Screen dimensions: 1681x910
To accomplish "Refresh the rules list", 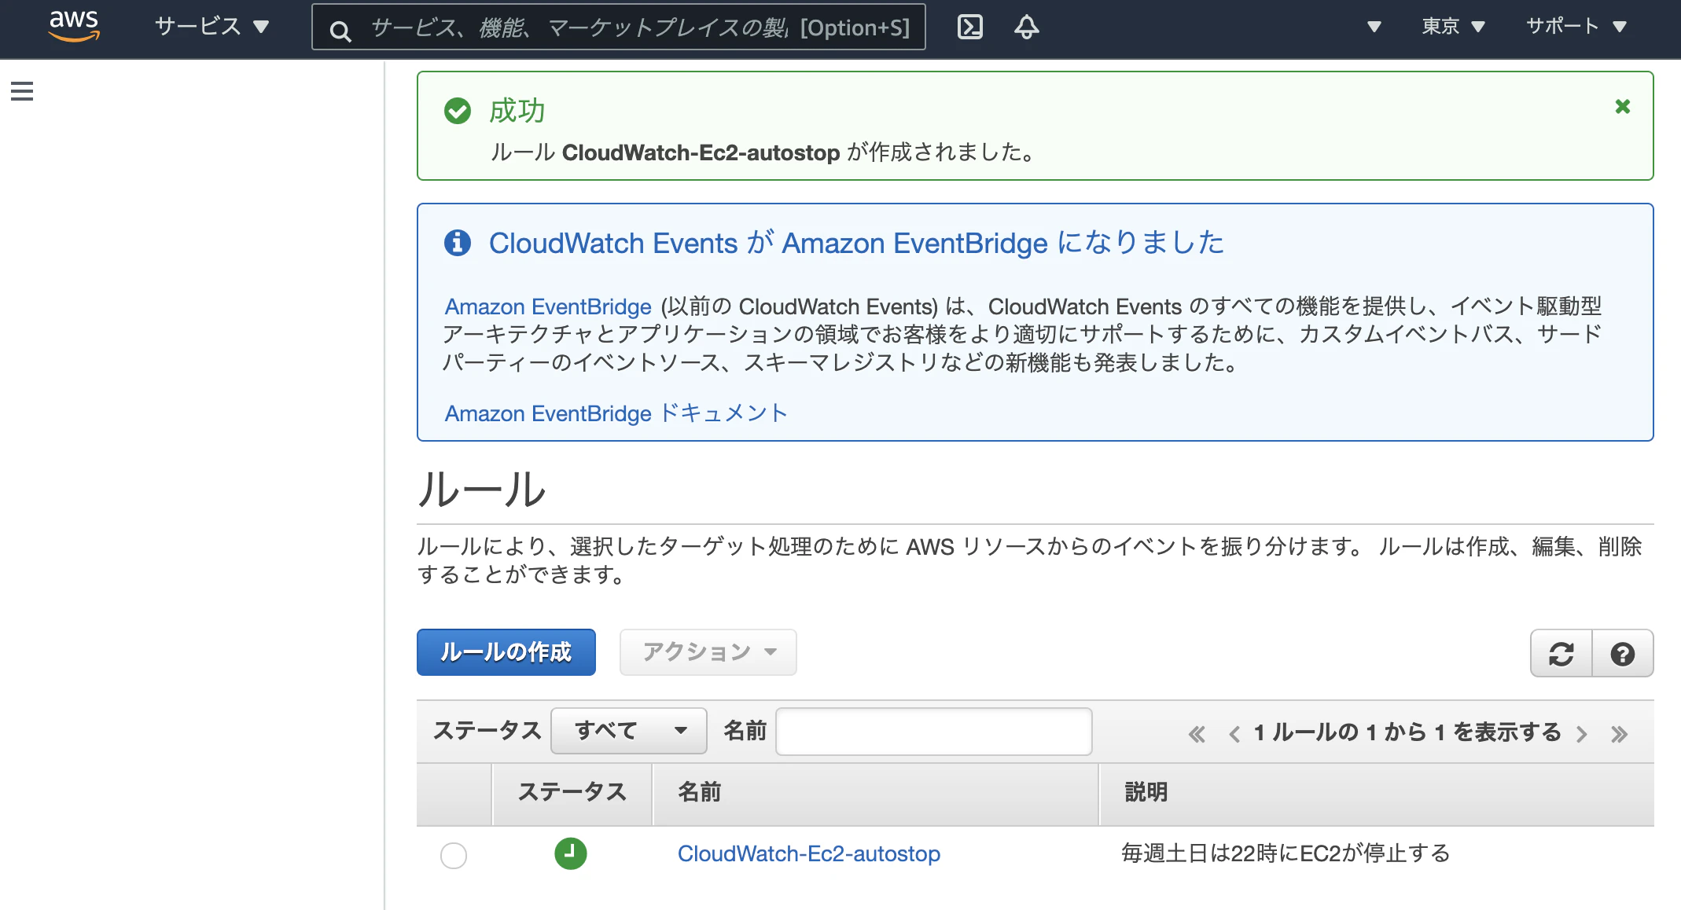I will pyautogui.click(x=1561, y=654).
